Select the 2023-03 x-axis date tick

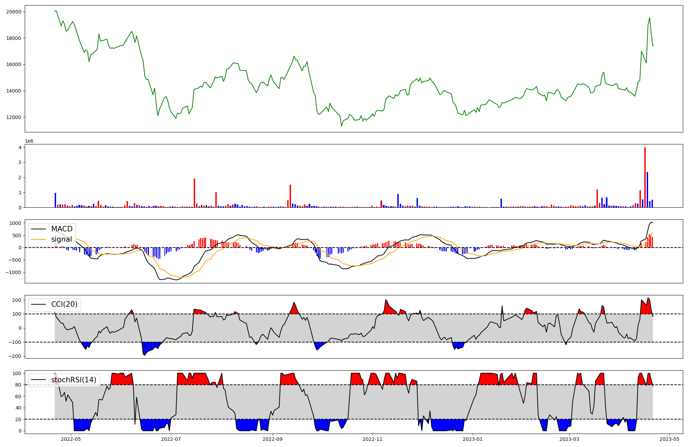(569, 439)
